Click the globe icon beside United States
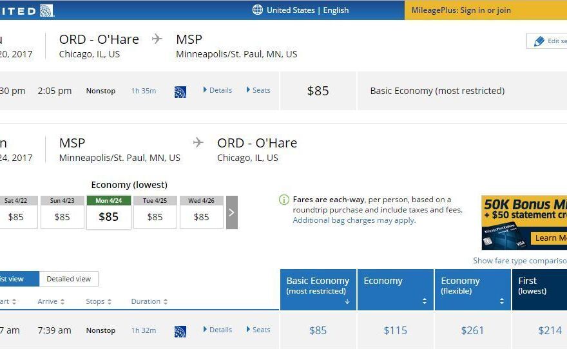 pyautogui.click(x=258, y=10)
